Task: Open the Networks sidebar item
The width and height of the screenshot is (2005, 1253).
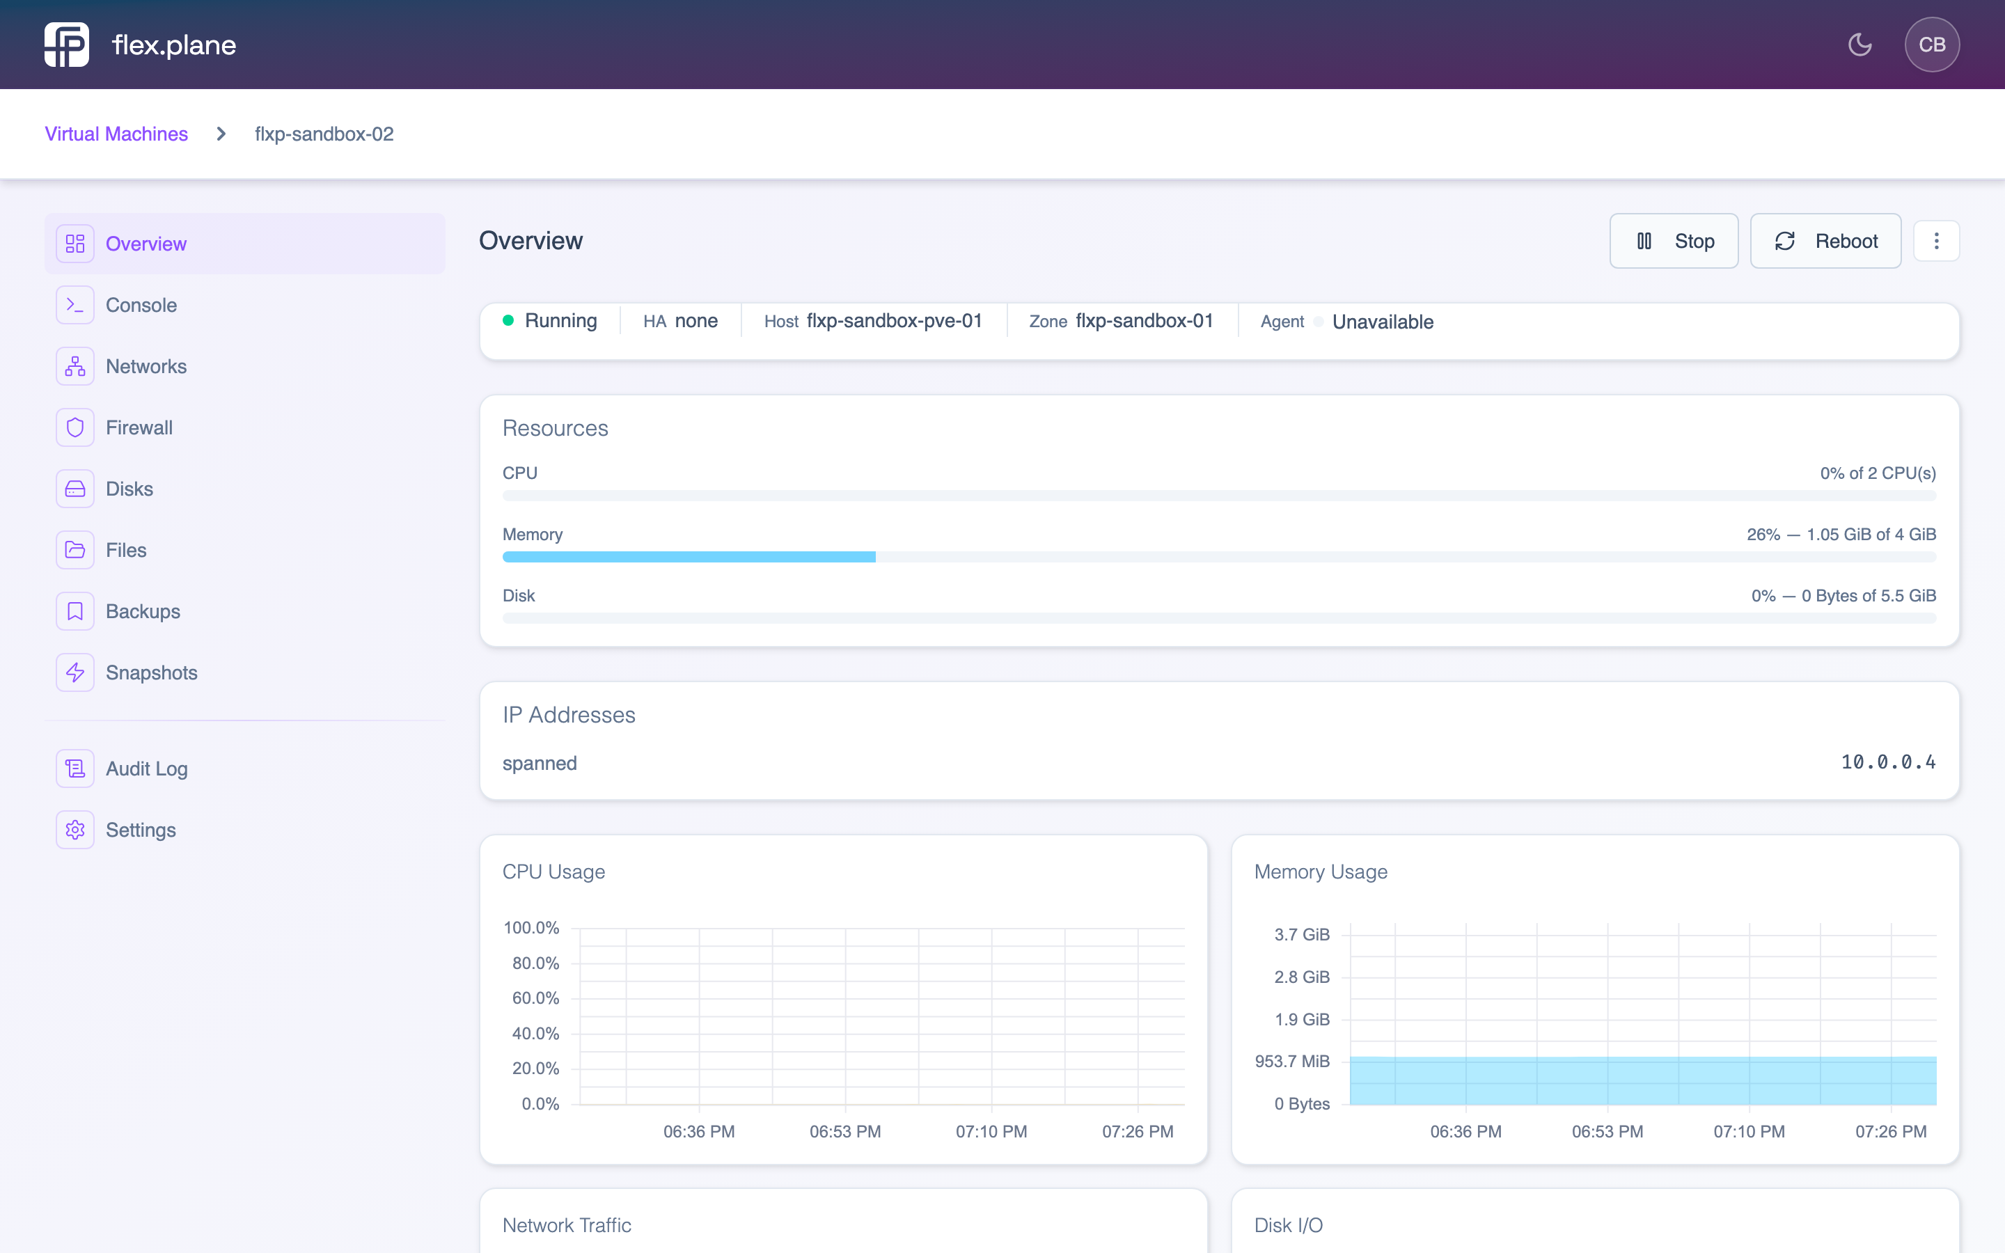Action: tap(245, 366)
